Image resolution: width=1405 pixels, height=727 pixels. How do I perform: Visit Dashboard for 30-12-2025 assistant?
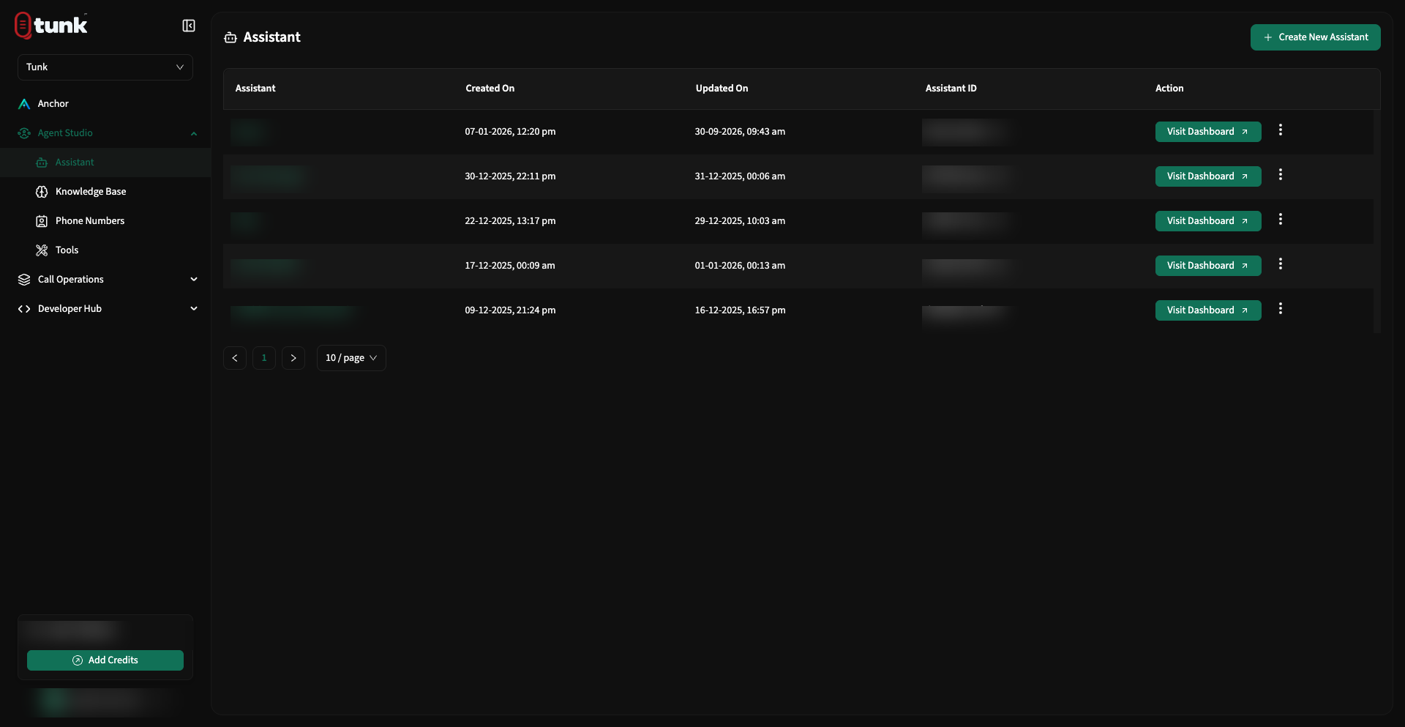click(x=1208, y=176)
